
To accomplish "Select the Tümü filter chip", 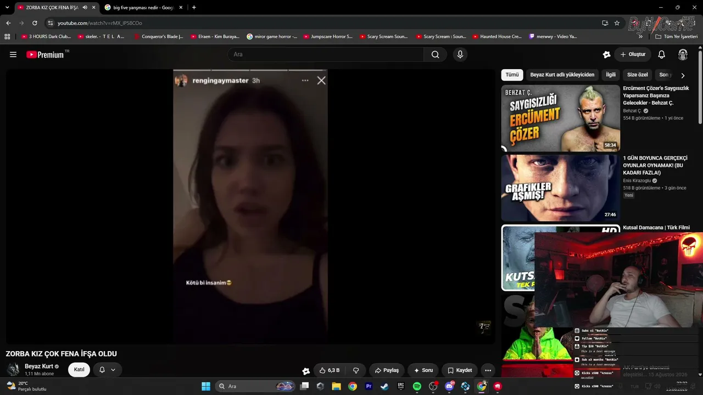I will point(512,75).
